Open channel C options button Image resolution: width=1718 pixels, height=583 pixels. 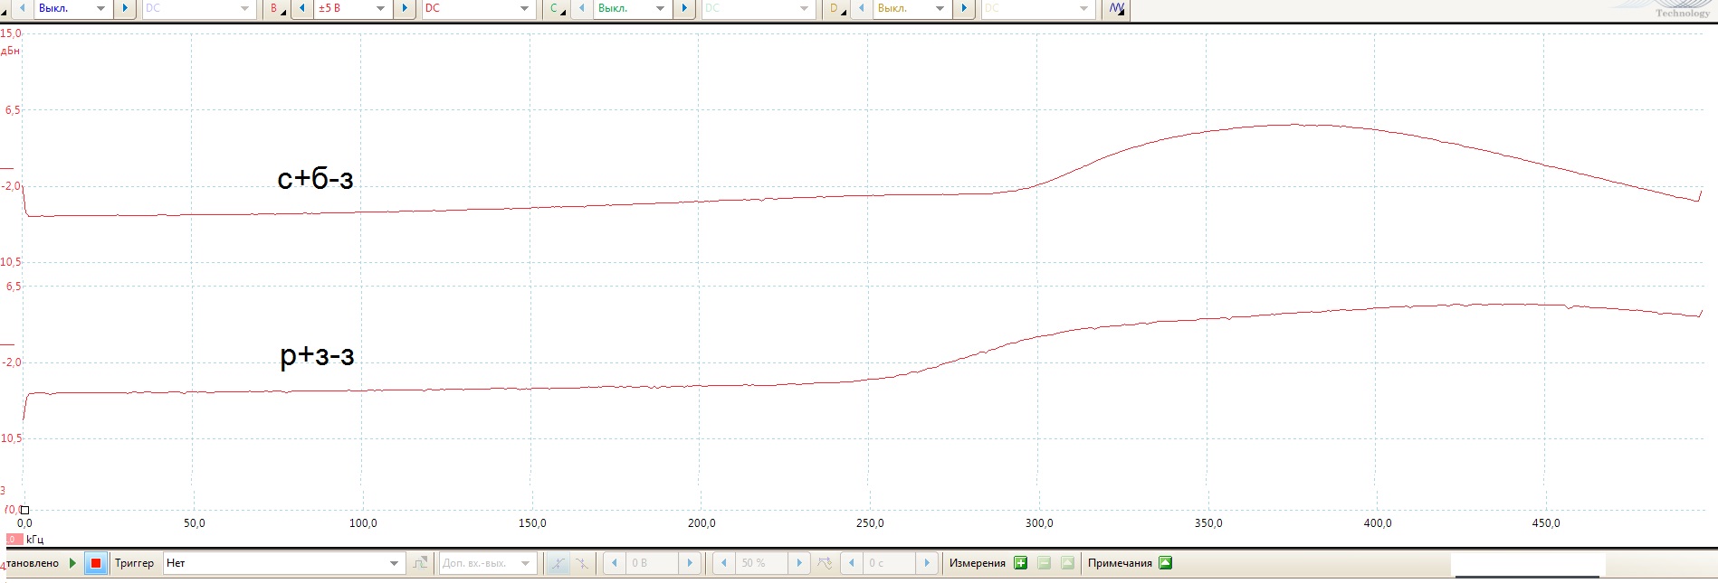(x=555, y=9)
